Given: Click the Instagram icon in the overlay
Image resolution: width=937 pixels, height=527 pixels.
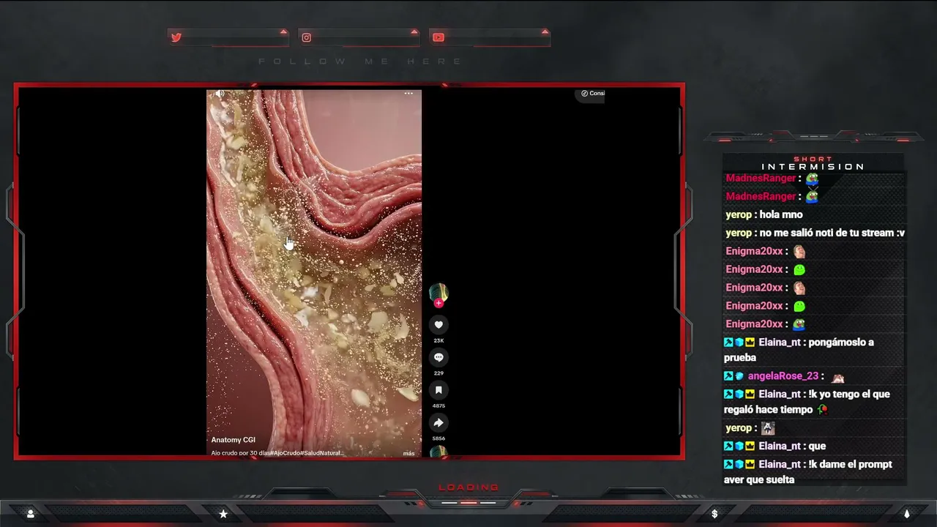Looking at the screenshot, I should (x=307, y=37).
